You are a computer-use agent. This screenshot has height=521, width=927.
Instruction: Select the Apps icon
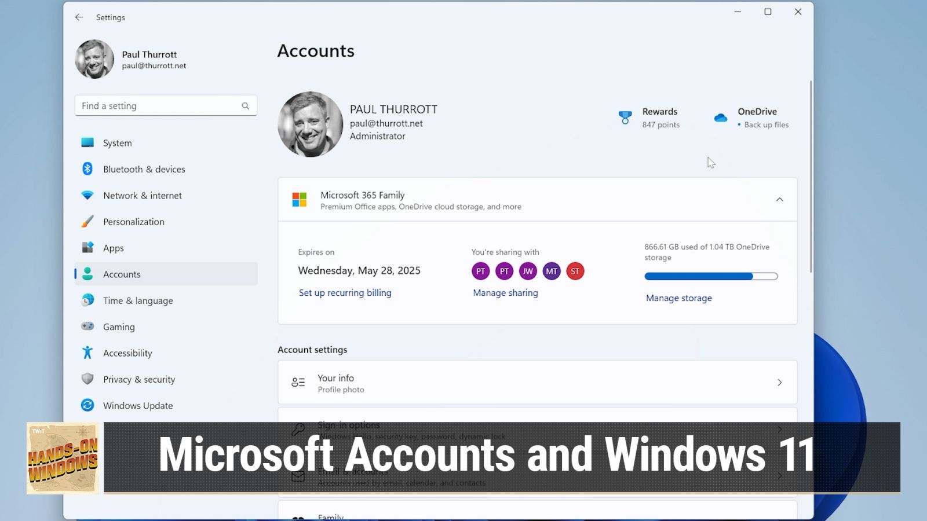point(87,248)
